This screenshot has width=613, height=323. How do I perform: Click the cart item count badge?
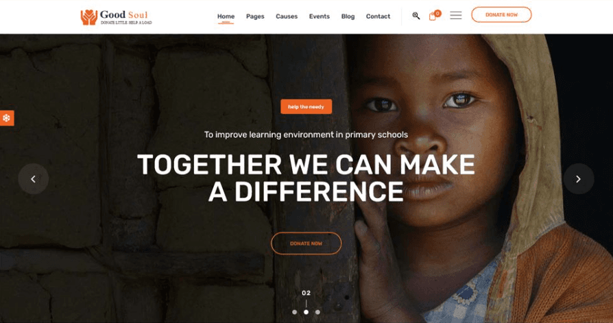point(437,13)
